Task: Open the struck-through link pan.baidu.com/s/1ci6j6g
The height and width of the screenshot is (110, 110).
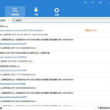Action: point(13,84)
